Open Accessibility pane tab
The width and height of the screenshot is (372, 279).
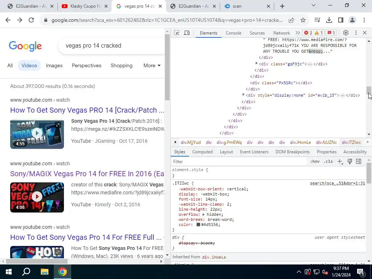click(x=355, y=152)
